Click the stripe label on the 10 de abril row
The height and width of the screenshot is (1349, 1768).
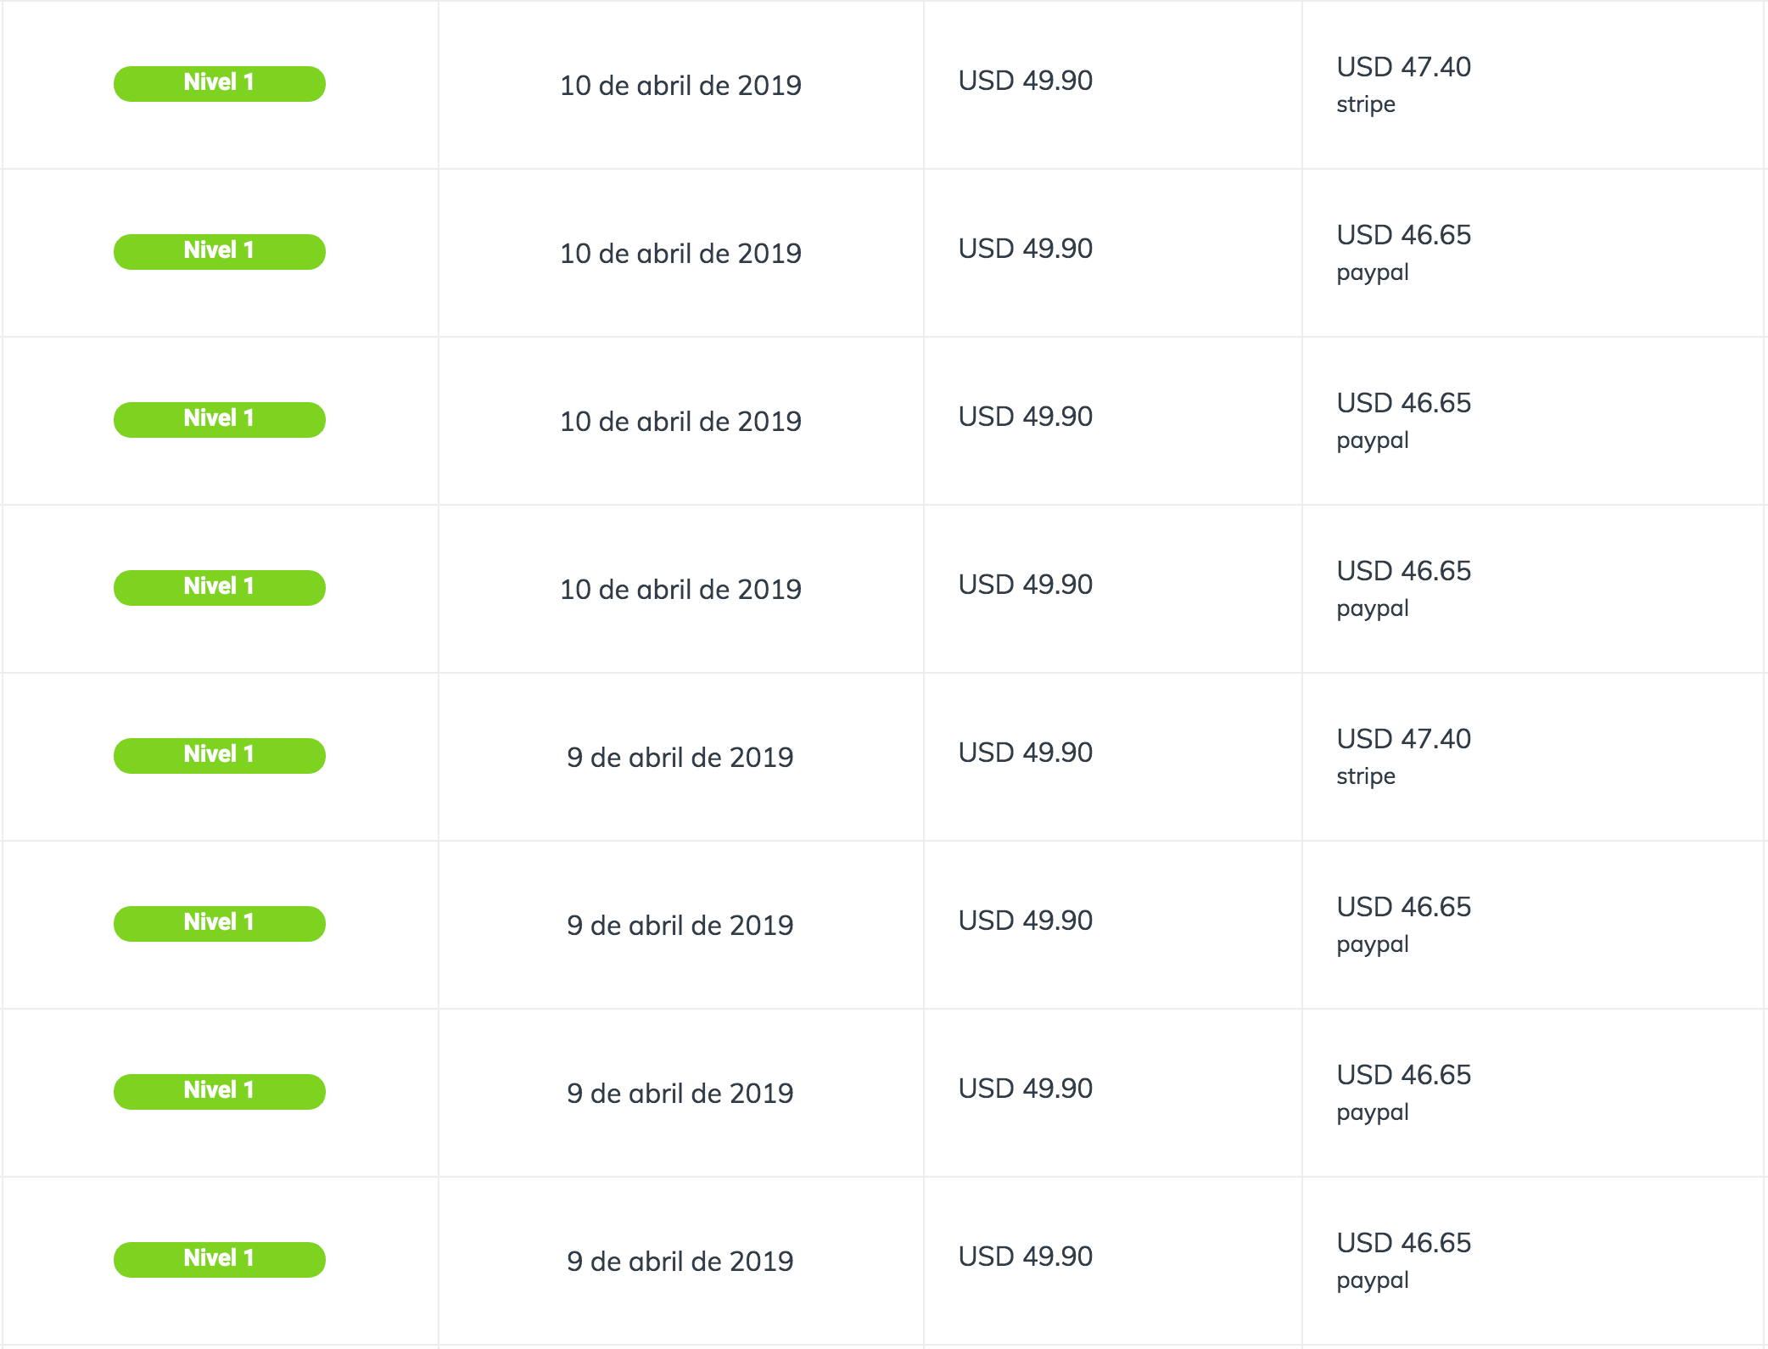tap(1365, 104)
